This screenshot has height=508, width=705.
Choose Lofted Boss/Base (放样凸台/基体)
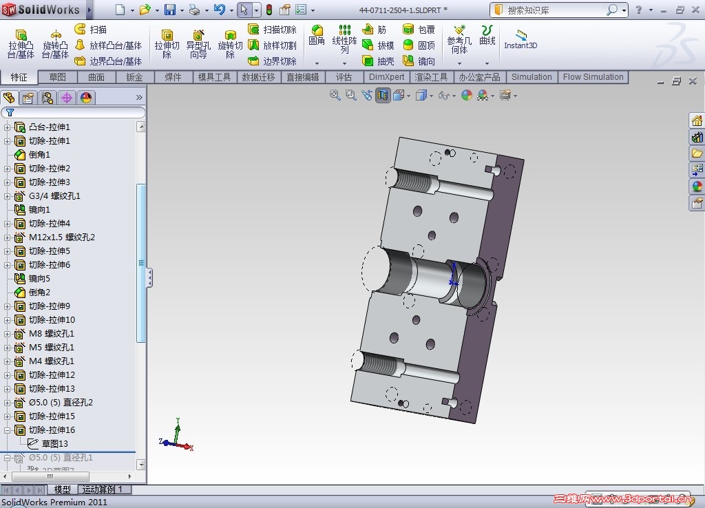tap(108, 45)
